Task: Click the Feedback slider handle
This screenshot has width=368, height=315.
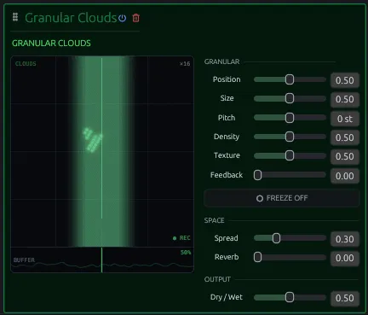Action: [x=257, y=175]
